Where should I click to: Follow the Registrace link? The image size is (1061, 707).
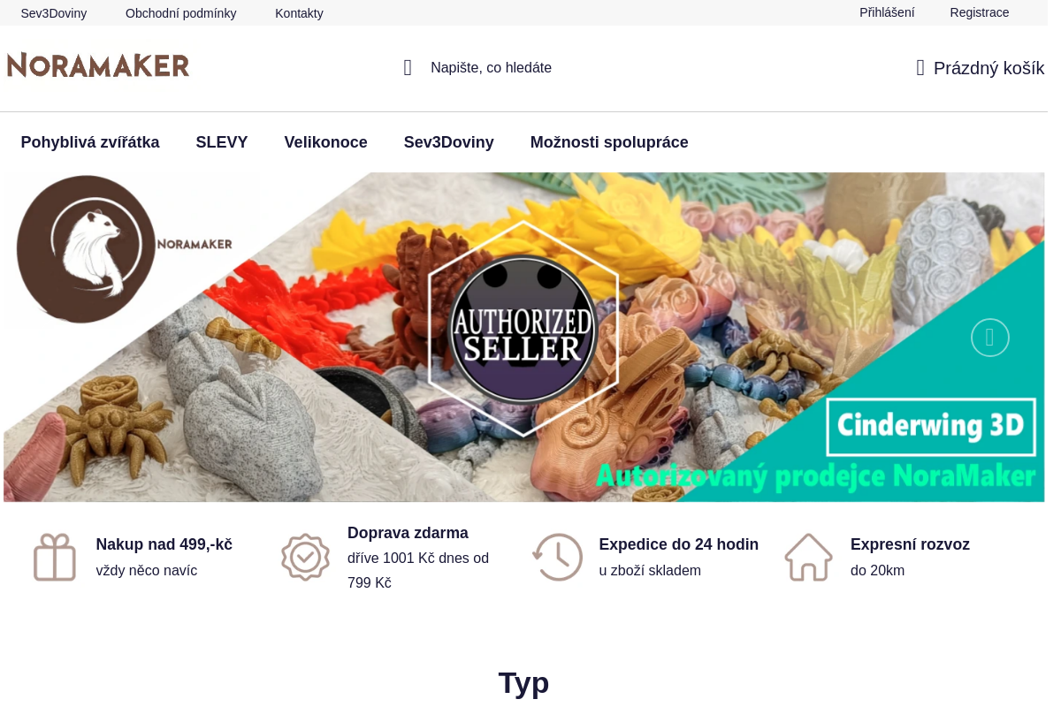979,12
